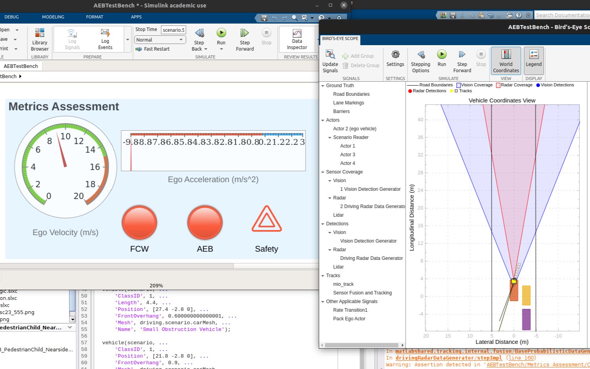The height and width of the screenshot is (369, 590).
Task: Toggle World Coordinates view button
Action: click(x=506, y=61)
